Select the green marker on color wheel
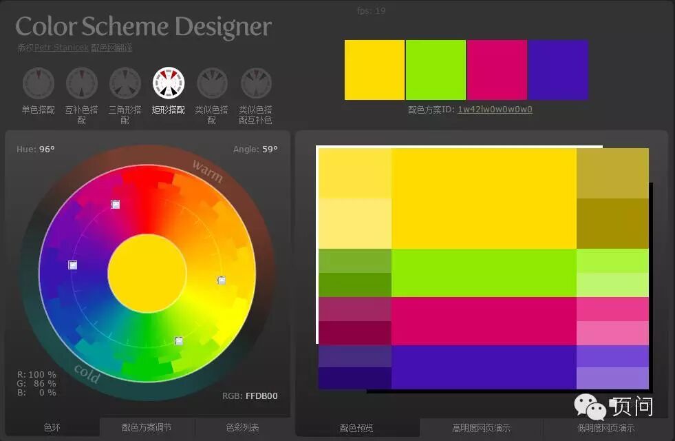Screen dimensions: 675x441 click(179, 341)
